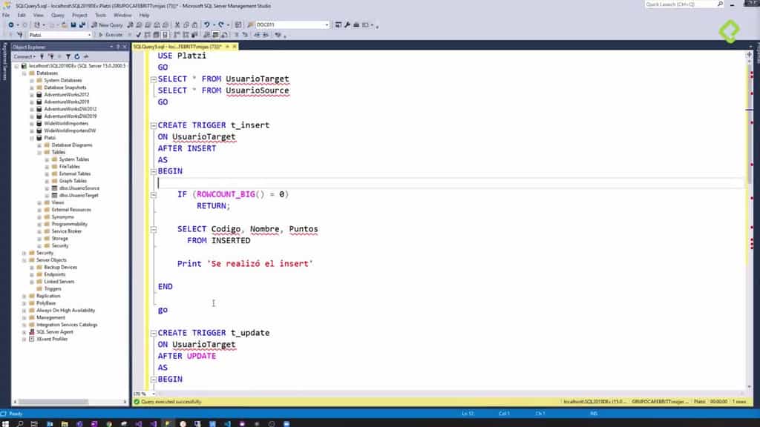The image size is (760, 427).
Task: Select the SQL Server Agent node
Action: [x=55, y=332]
